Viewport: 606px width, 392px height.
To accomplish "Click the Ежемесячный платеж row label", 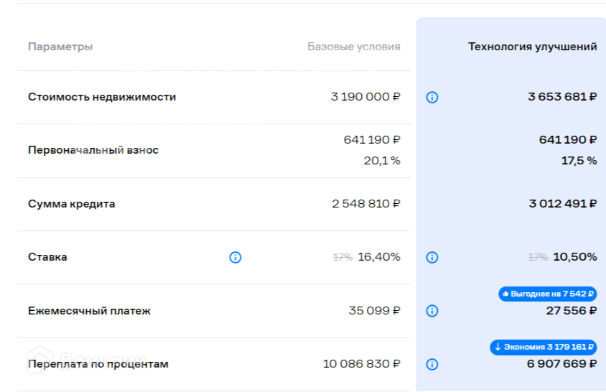I will pyautogui.click(x=89, y=311).
